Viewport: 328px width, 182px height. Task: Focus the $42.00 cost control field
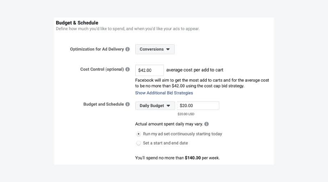(x=150, y=70)
